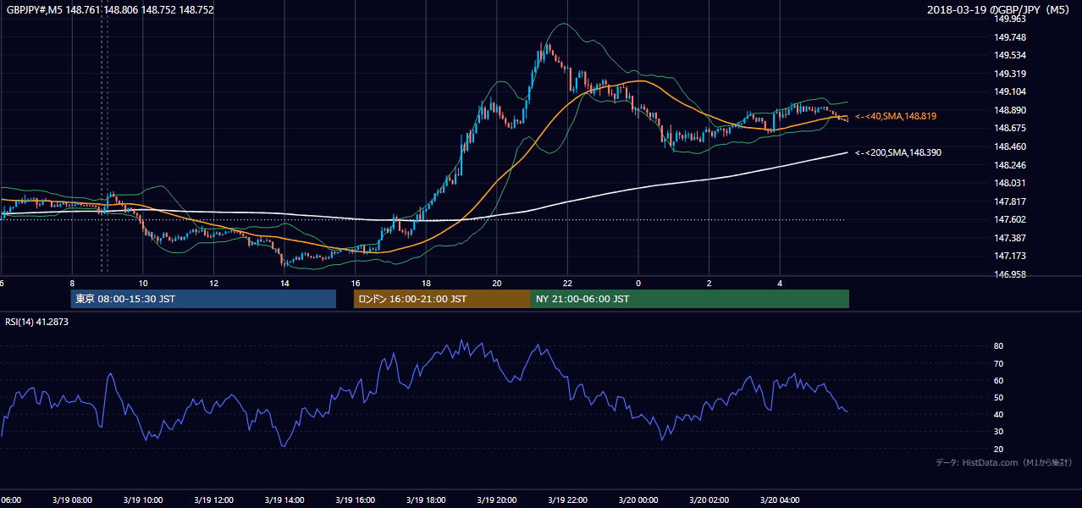Select the RSI scale value 60
This screenshot has height=508, width=1082.
(x=999, y=380)
